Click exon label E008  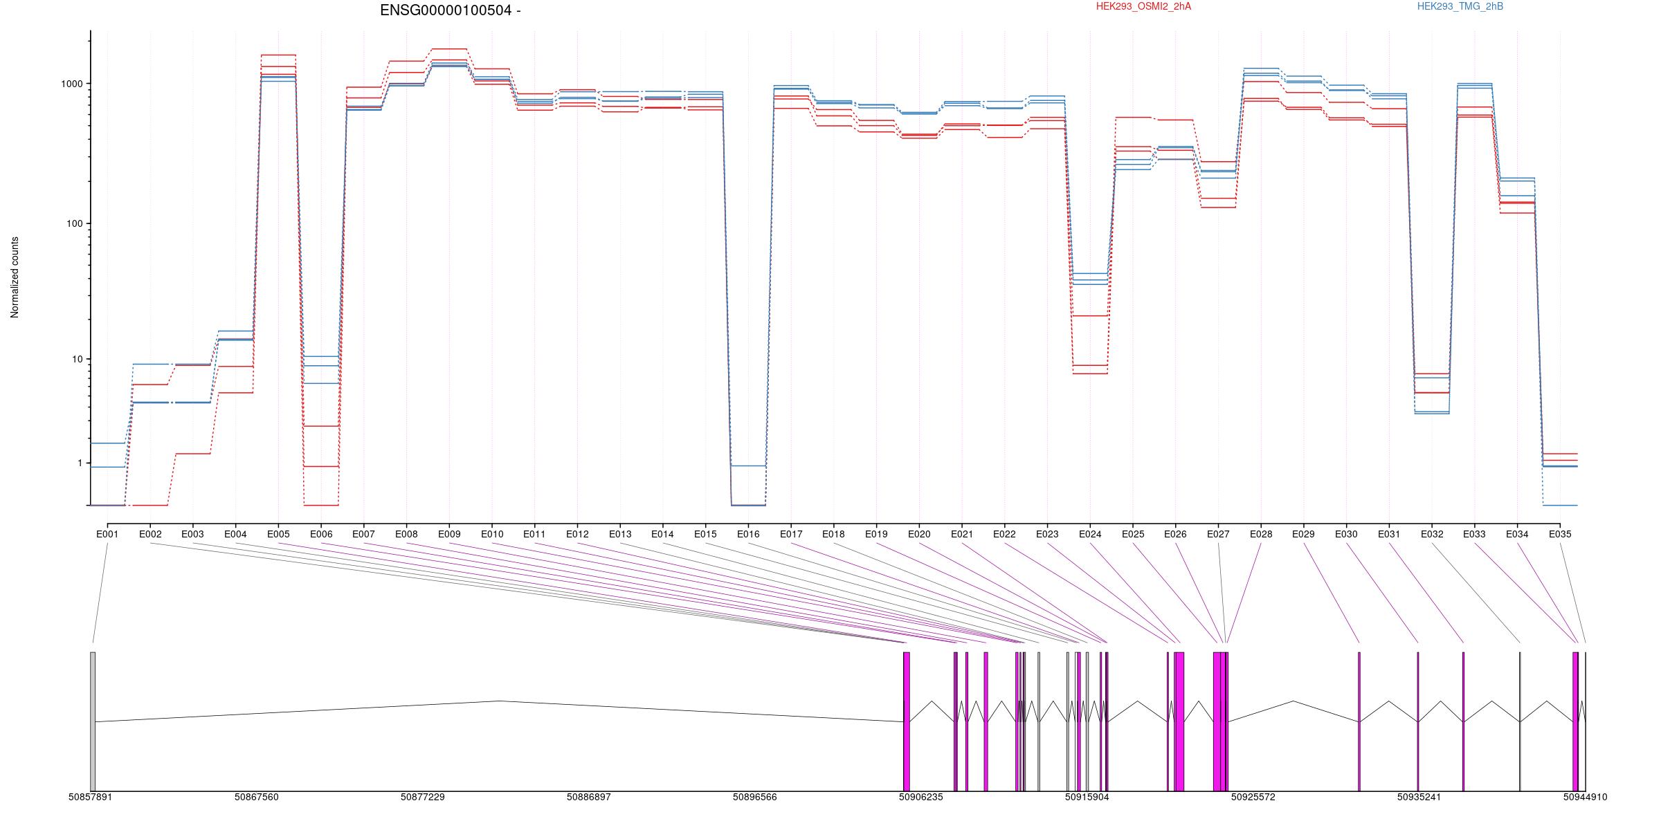[x=406, y=534]
